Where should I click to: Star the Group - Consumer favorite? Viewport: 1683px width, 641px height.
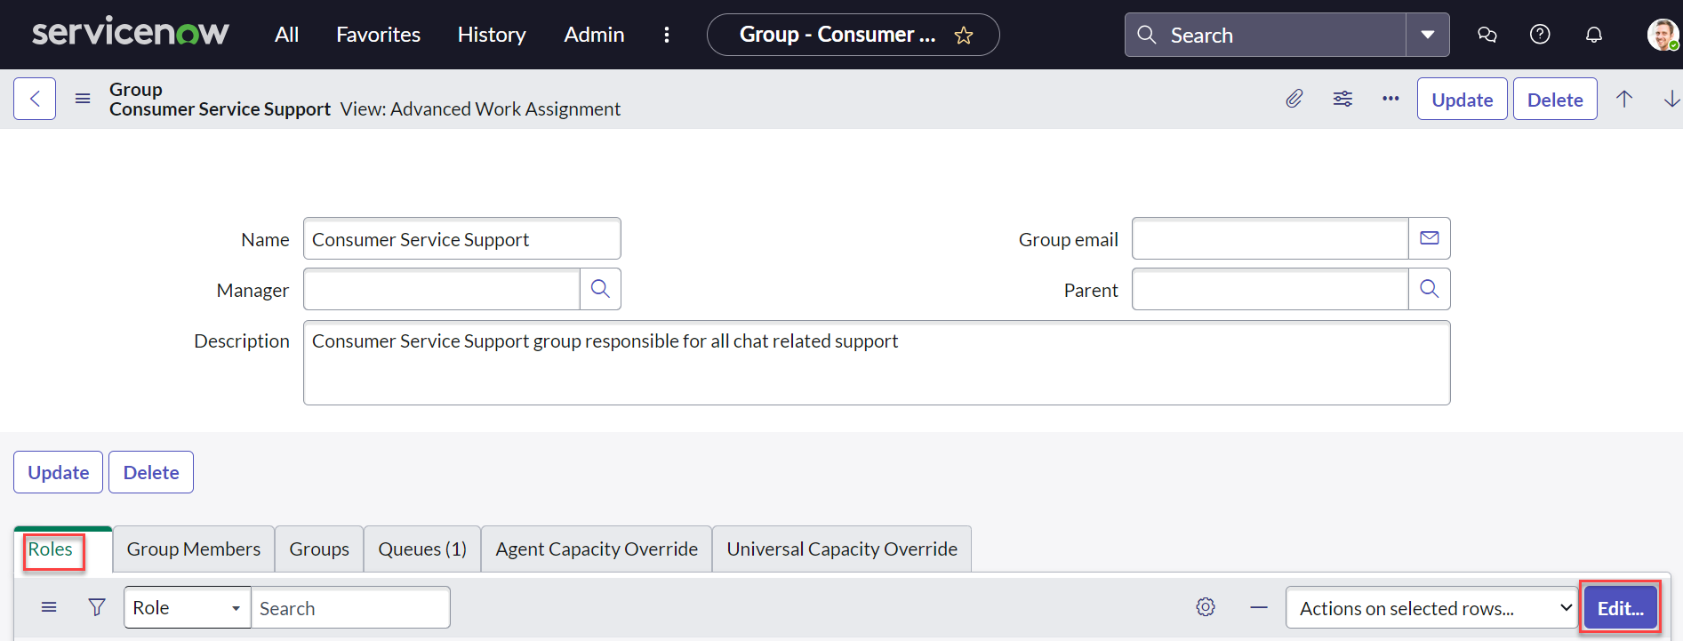click(x=964, y=36)
